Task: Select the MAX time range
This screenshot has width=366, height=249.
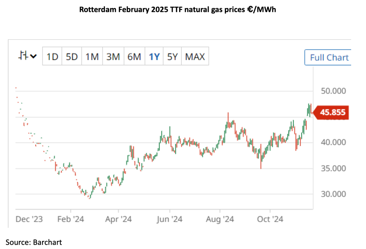Action: click(x=195, y=57)
